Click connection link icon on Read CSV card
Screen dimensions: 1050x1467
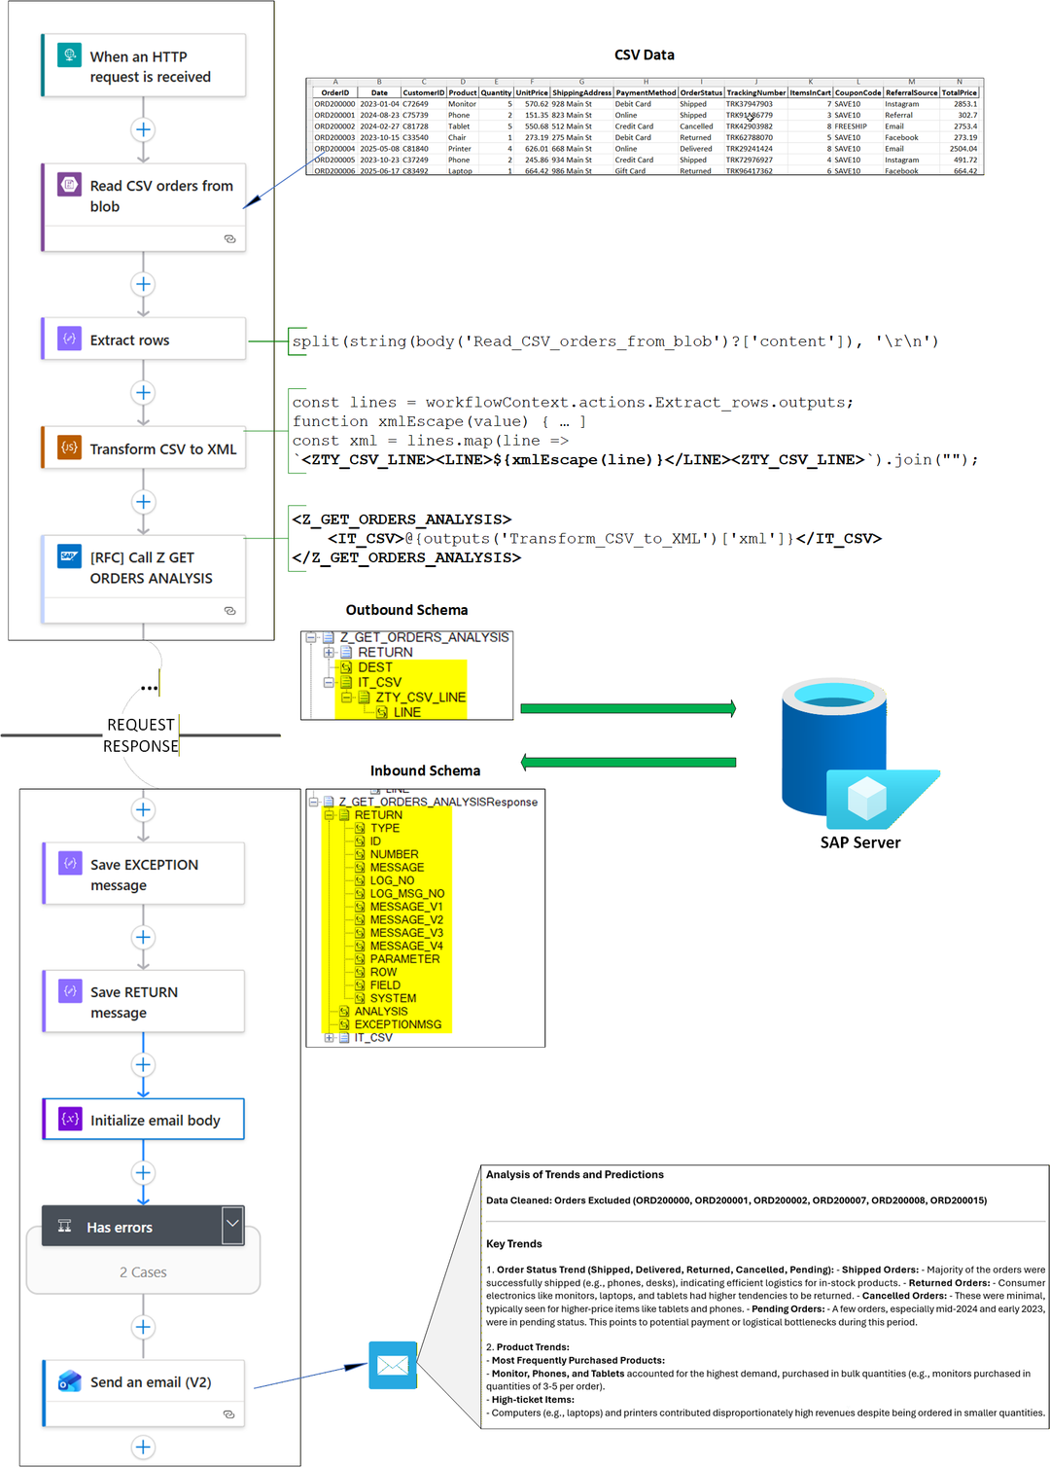[229, 238]
